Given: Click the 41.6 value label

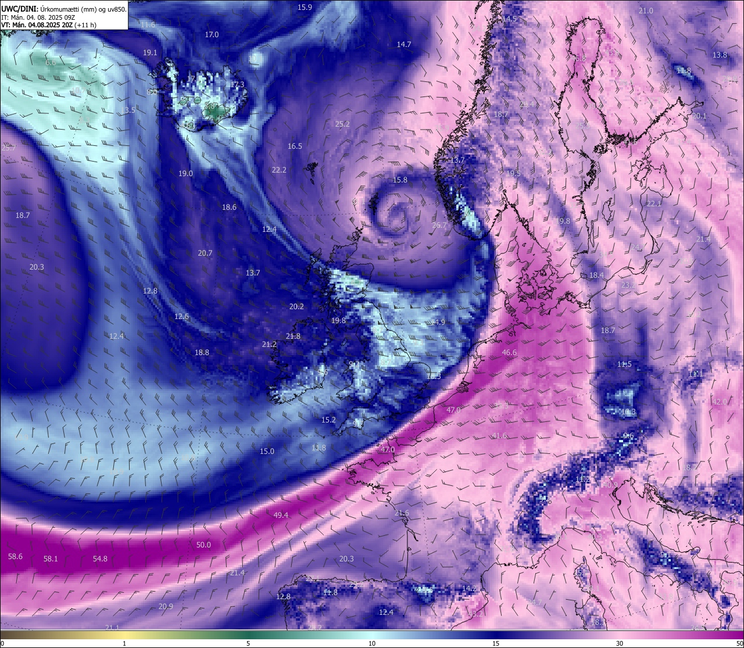Looking at the screenshot, I should coord(499,435).
